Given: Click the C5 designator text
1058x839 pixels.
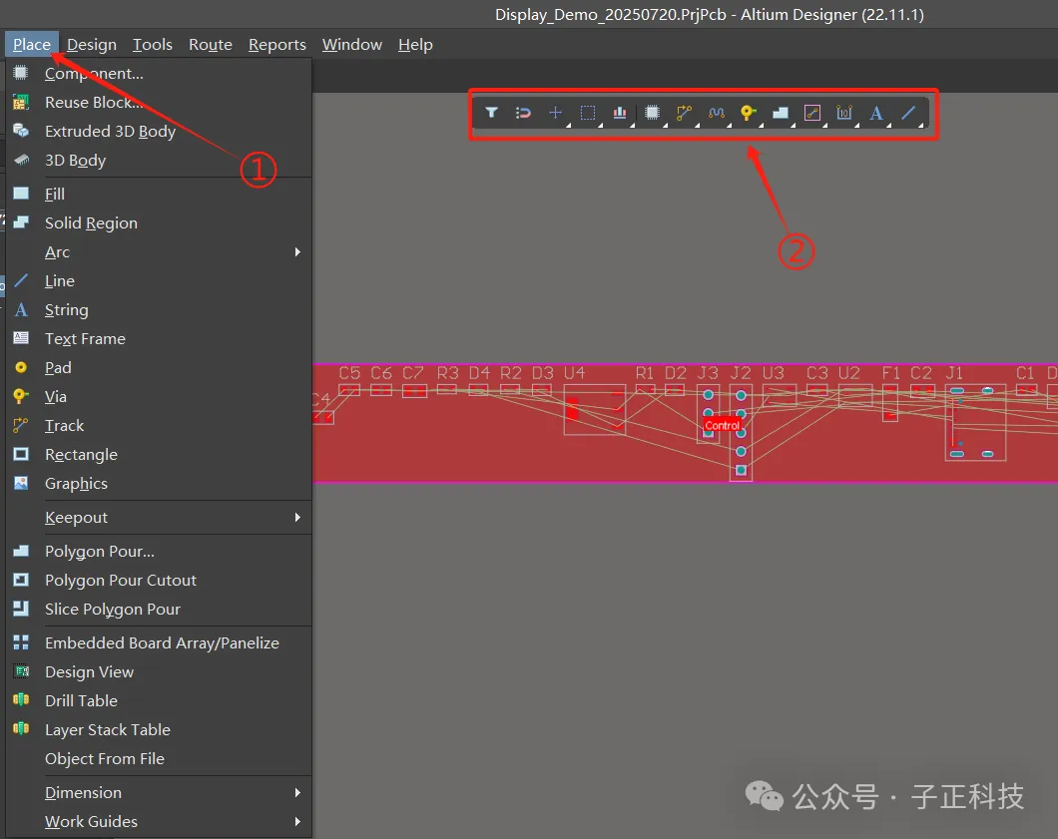Looking at the screenshot, I should tap(349, 373).
